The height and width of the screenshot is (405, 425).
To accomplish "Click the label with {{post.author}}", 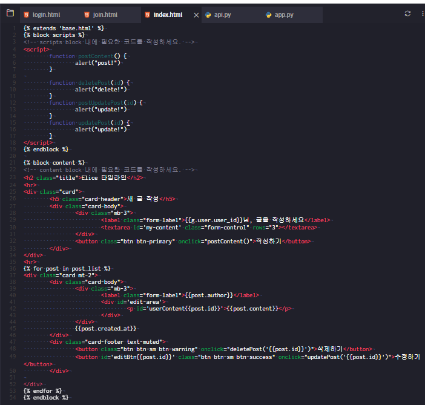I will tap(180, 295).
